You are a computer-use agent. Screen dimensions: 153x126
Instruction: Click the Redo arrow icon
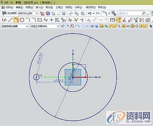98,14
